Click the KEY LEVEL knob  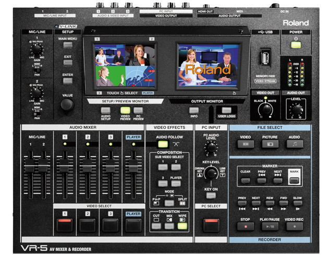coord(211,173)
